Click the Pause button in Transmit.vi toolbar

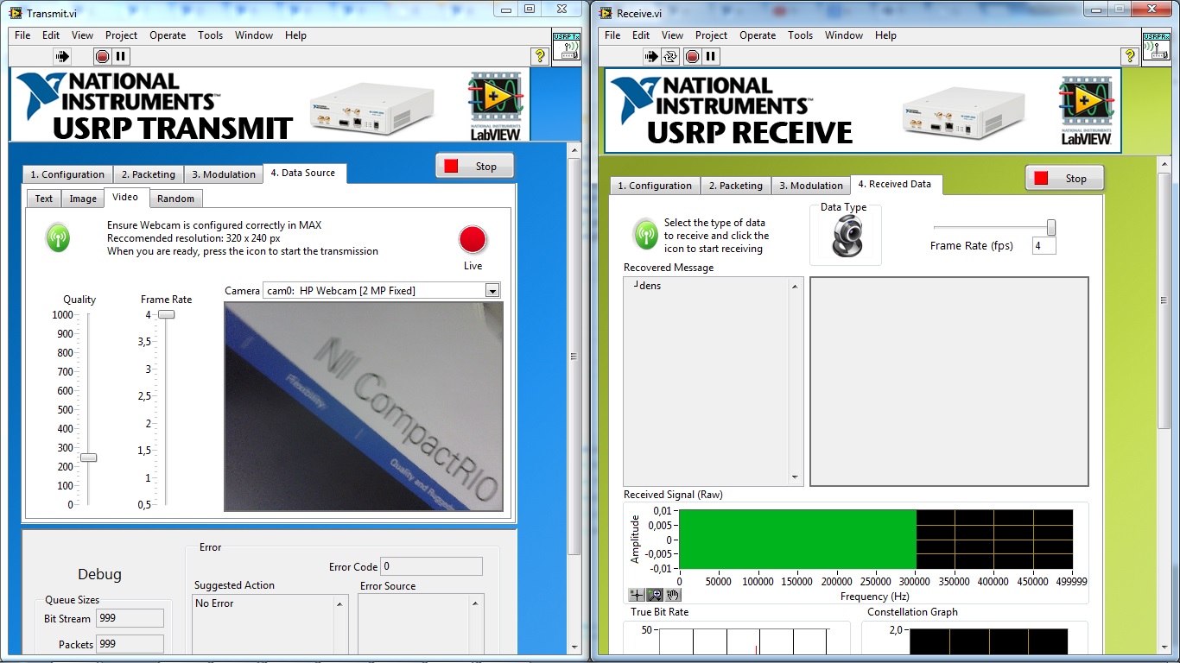coord(121,56)
